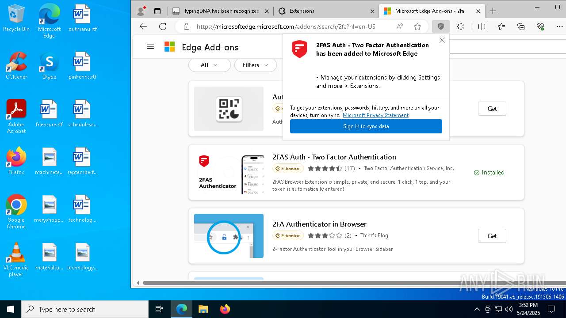Click the address bar URL
This screenshot has width=566, height=318.
[286, 26]
